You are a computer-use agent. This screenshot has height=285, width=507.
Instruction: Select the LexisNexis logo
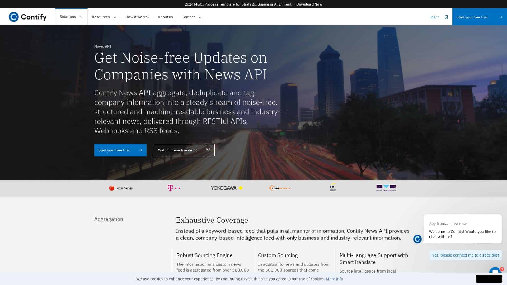click(x=121, y=188)
